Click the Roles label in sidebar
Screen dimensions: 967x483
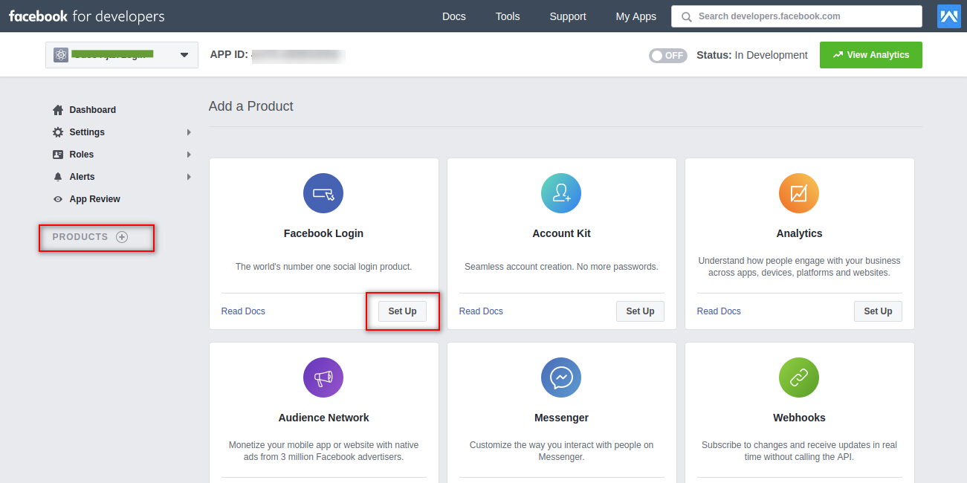pos(82,155)
